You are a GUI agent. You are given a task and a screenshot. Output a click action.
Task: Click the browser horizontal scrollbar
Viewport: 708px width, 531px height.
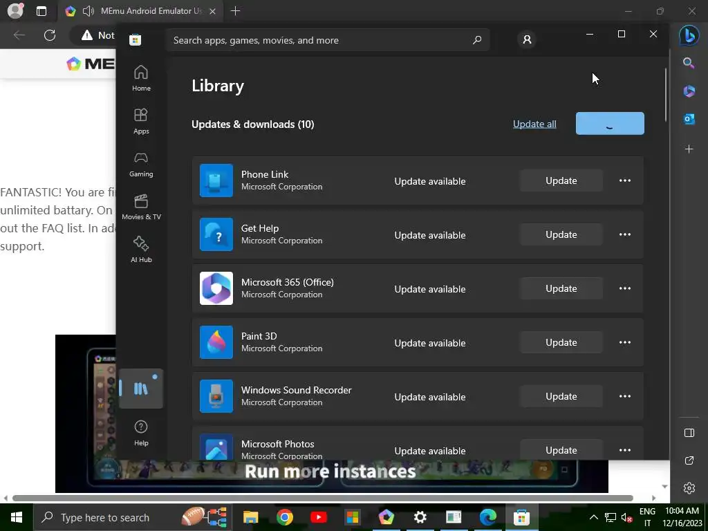(x=322, y=498)
